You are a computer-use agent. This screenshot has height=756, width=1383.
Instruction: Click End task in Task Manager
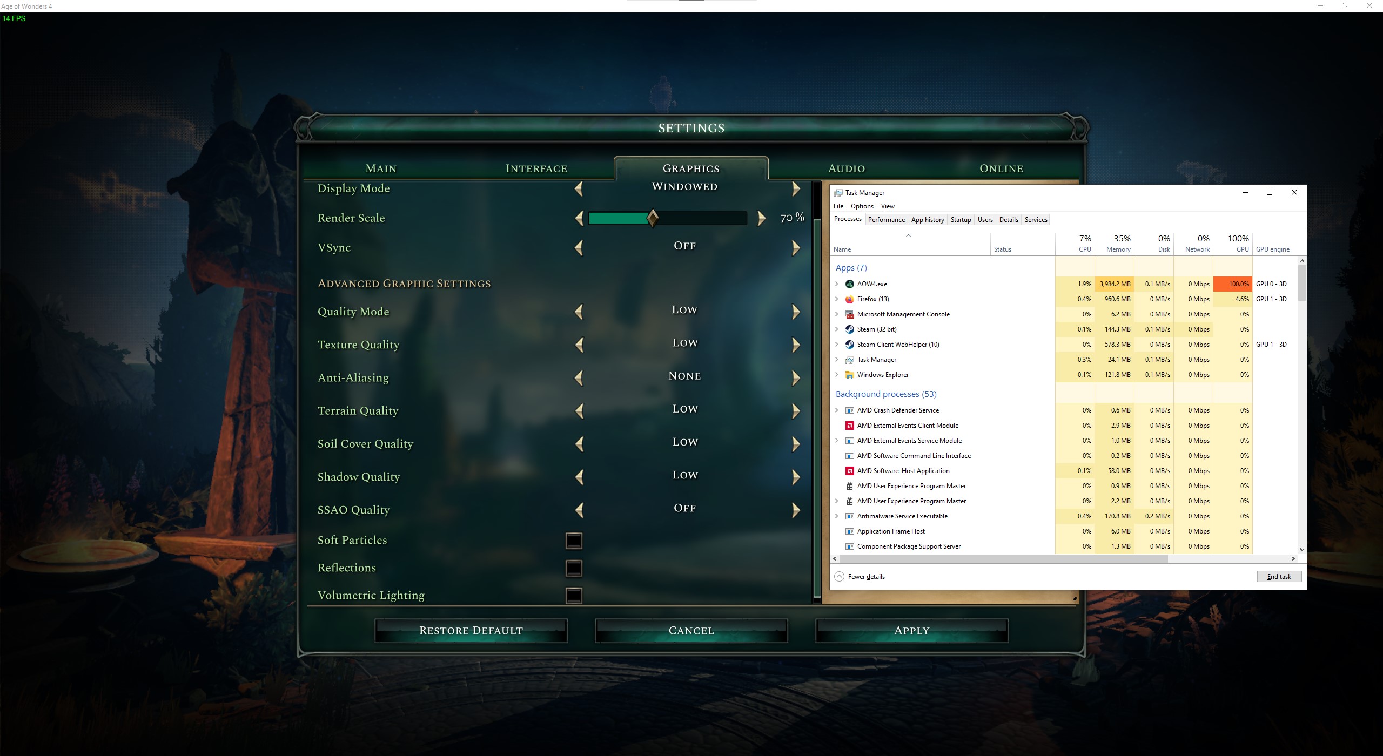(1279, 577)
